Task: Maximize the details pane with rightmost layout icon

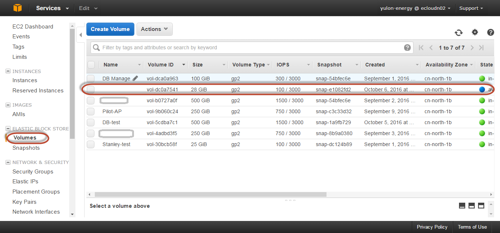Action: 481,206
